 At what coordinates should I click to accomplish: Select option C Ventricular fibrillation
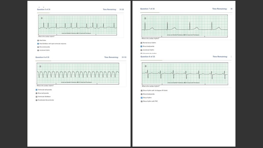pos(43,97)
